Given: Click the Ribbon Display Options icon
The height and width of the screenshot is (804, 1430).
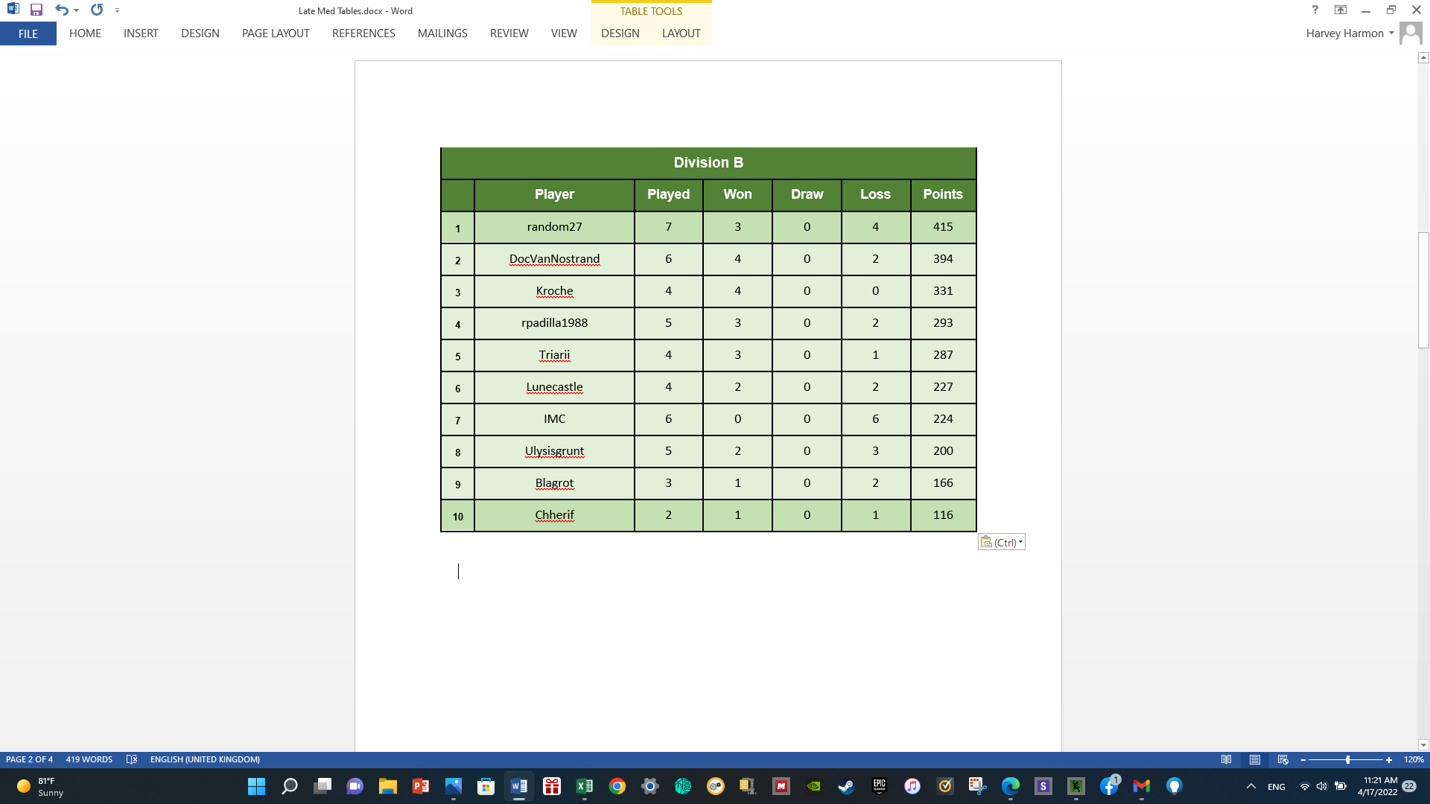Looking at the screenshot, I should pos(1341,10).
